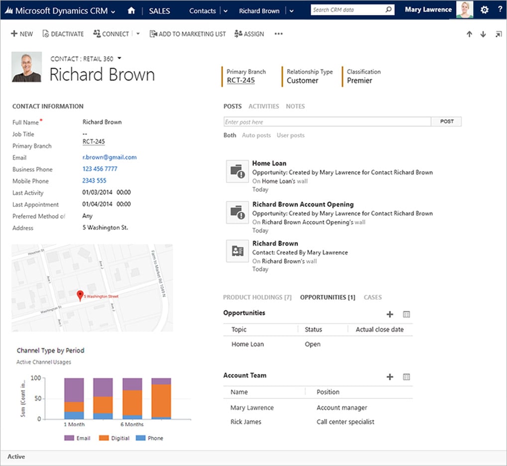This screenshot has width=507, height=466.
Task: Add an Account Team member via plus icon
Action: (390, 377)
